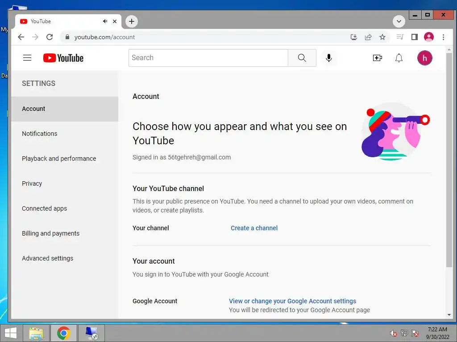Click the muted volume tray icon
The width and height of the screenshot is (457, 342).
394,333
